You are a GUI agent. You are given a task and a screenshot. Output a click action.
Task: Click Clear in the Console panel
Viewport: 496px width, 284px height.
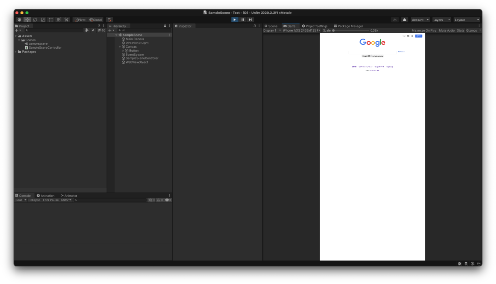(17, 200)
